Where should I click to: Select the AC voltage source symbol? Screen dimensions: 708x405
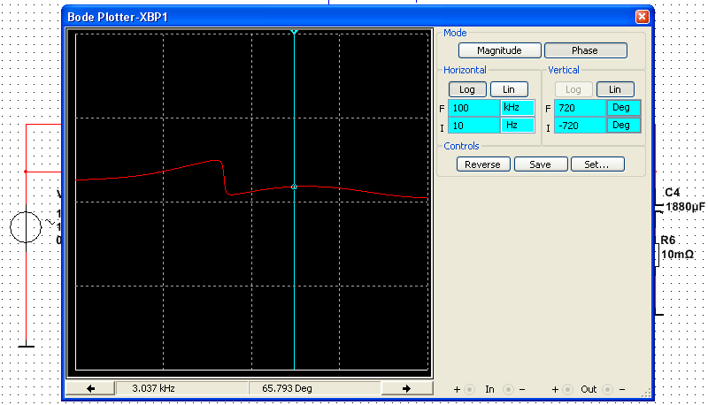[x=26, y=227]
